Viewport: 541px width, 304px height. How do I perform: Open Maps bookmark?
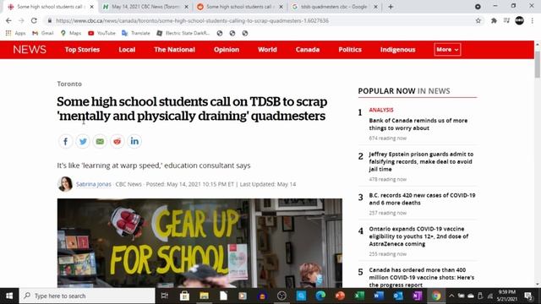(71, 33)
